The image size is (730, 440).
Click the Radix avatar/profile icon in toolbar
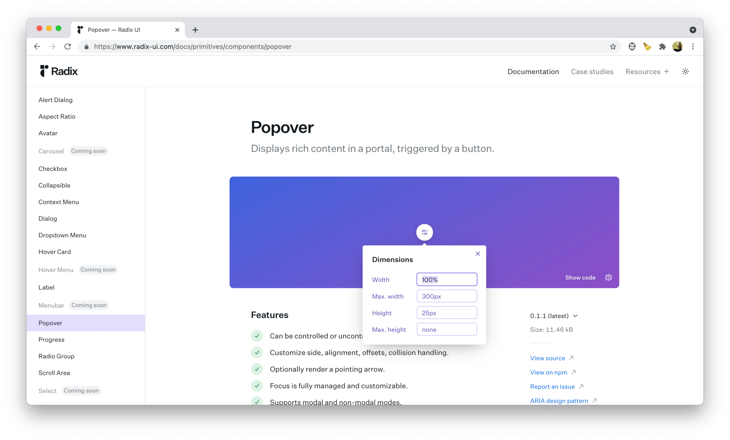point(677,46)
